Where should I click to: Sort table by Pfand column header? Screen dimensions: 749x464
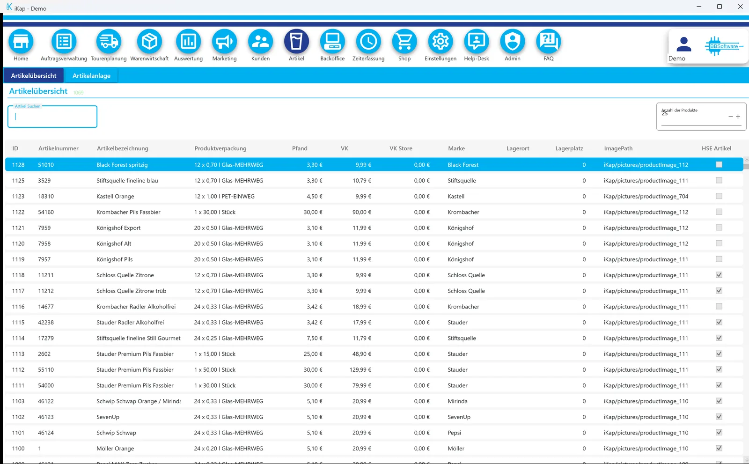coord(300,148)
